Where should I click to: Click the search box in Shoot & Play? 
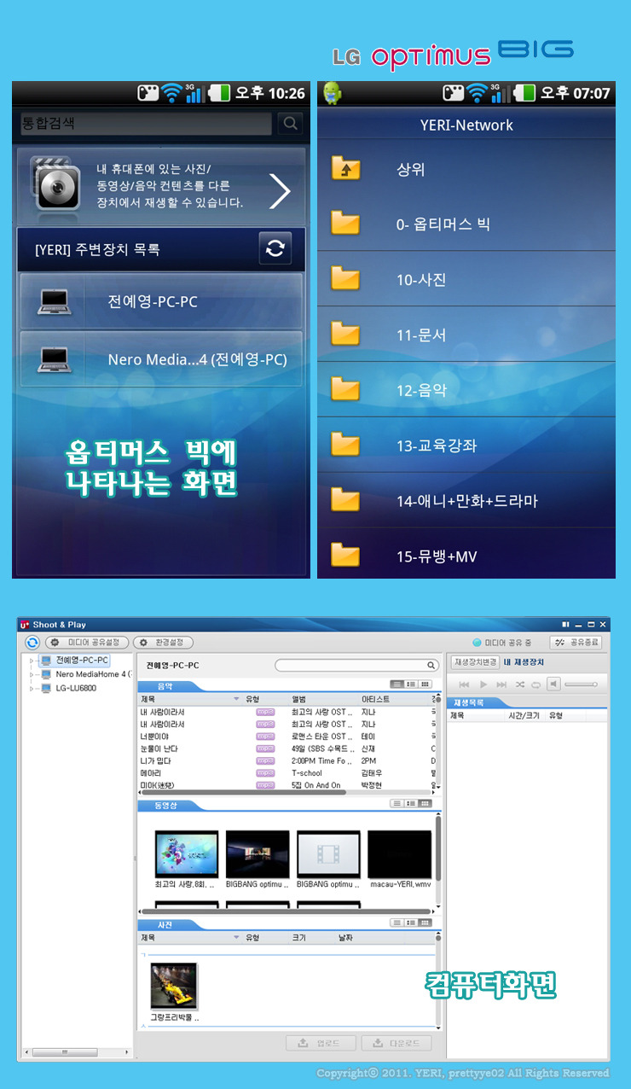pos(356,665)
